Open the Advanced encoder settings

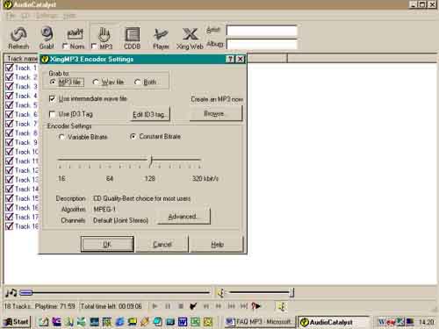pos(184,217)
